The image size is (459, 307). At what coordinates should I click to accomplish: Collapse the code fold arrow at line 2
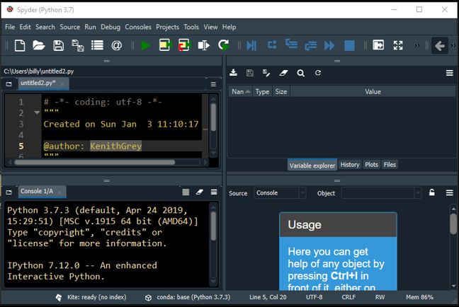pyautogui.click(x=37, y=113)
